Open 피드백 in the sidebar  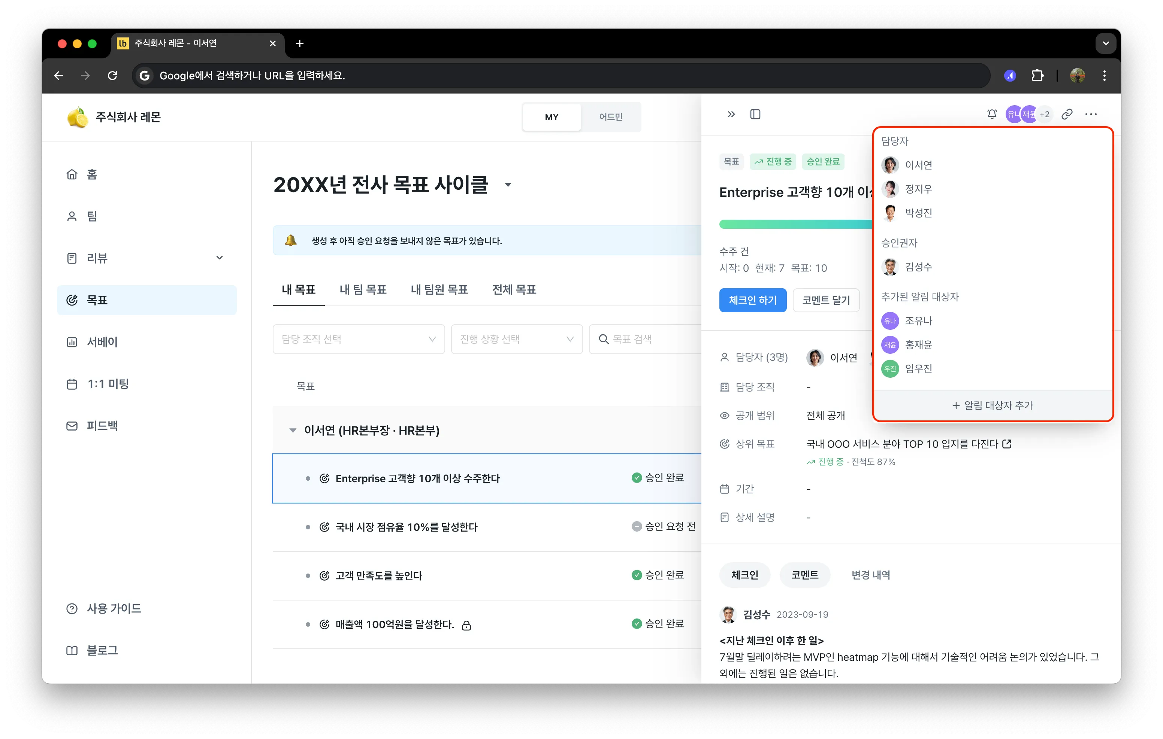click(146, 426)
